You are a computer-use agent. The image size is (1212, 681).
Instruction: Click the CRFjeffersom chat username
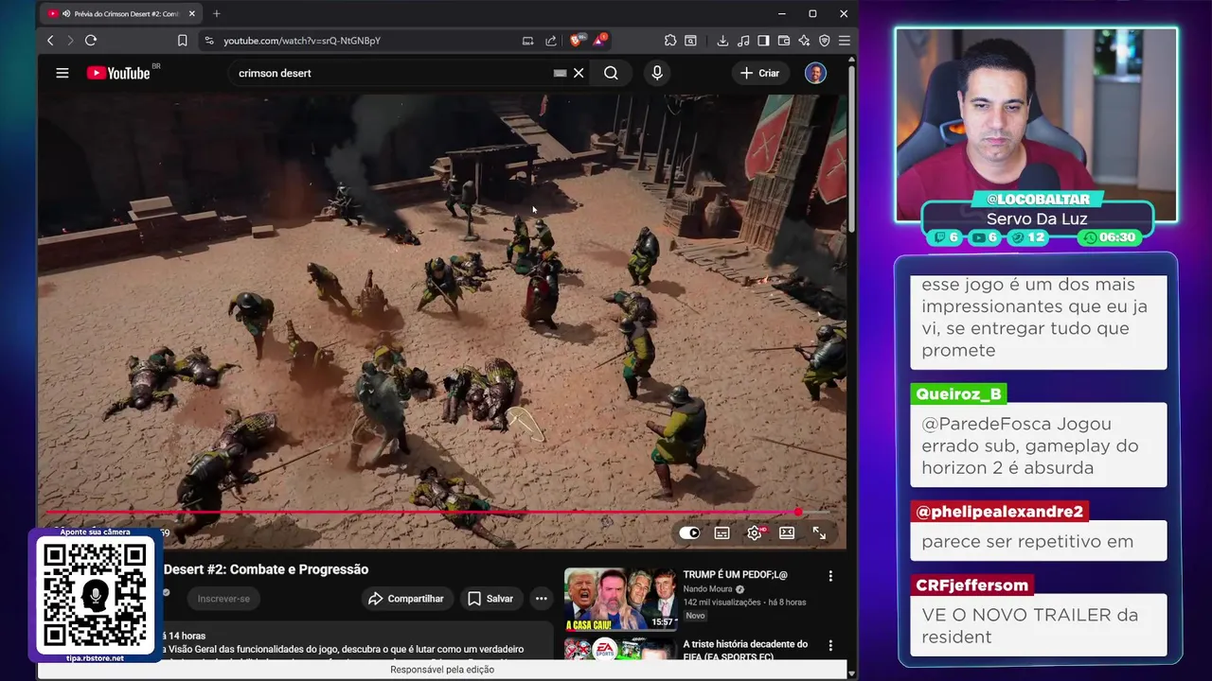point(971,585)
